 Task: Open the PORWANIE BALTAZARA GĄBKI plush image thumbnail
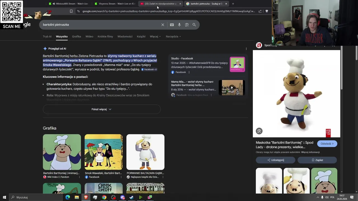145,152
